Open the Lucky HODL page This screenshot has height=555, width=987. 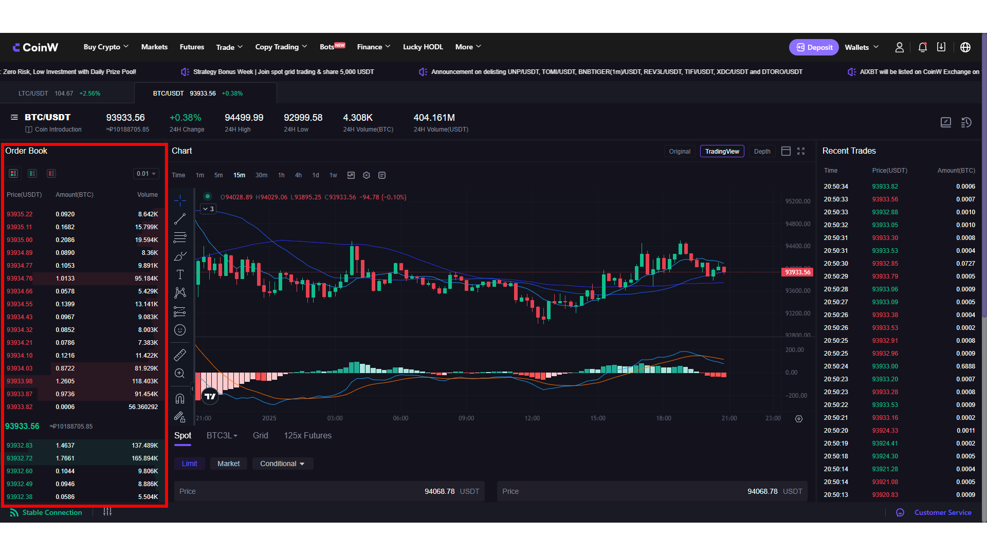423,47
